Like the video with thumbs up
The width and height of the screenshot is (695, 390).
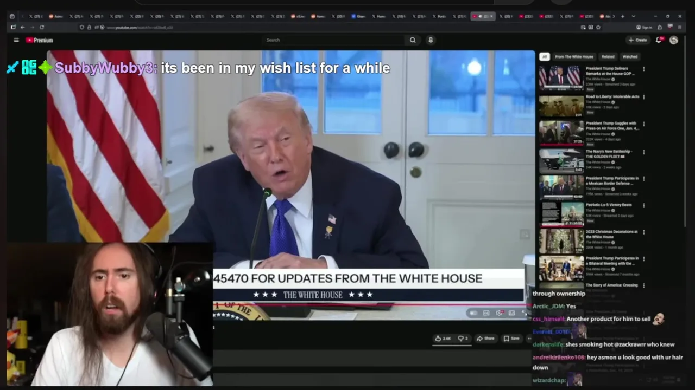tap(443, 339)
